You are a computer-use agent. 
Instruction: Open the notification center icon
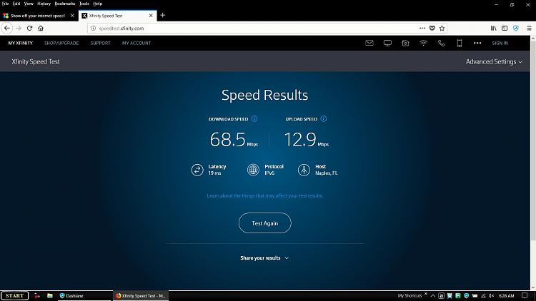tap(525, 296)
